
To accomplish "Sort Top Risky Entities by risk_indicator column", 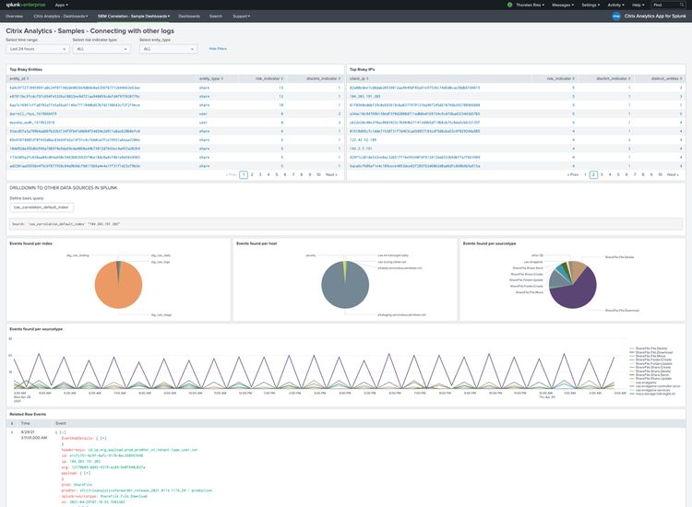I will click(269, 78).
